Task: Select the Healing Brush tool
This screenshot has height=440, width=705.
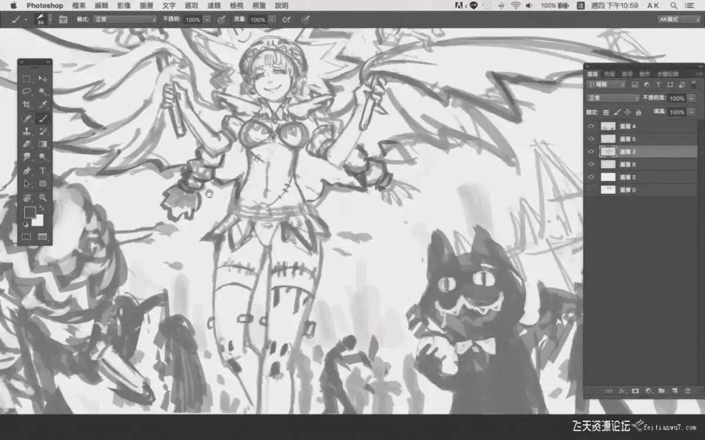Action: (27, 118)
